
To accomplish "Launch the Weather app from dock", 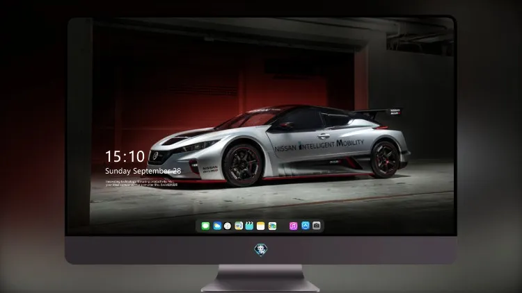I will click(217, 226).
